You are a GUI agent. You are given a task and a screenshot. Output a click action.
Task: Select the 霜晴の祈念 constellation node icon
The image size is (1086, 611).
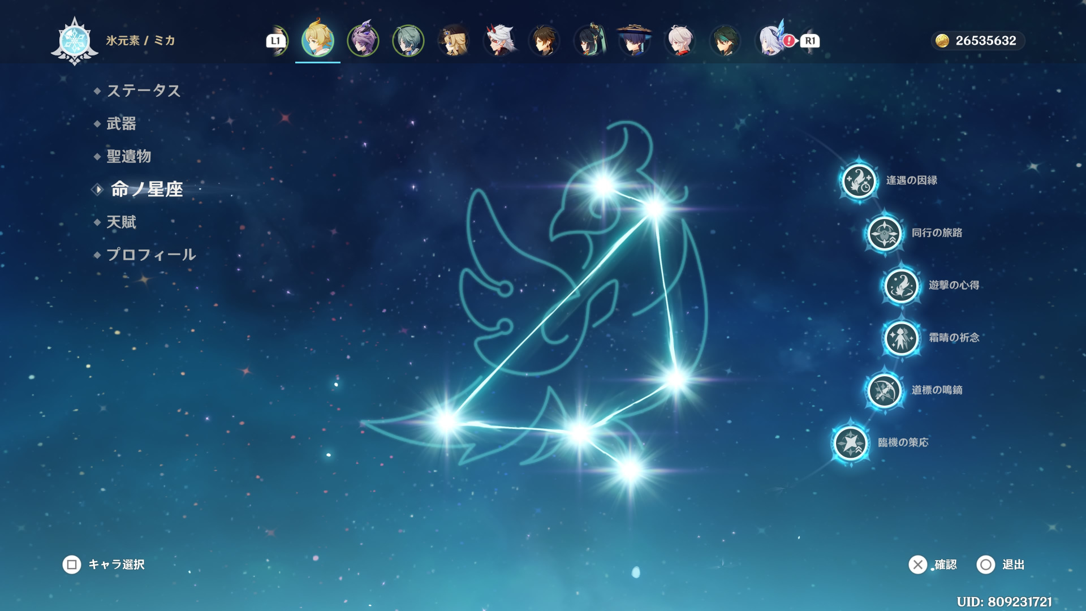(x=901, y=338)
